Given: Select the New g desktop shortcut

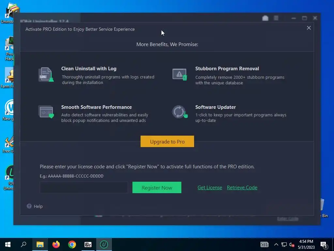Looking at the screenshot, I should click(8, 110).
